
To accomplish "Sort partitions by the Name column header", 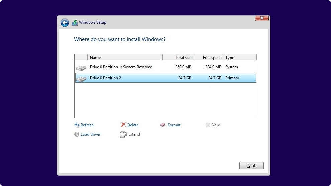I will [125, 58].
